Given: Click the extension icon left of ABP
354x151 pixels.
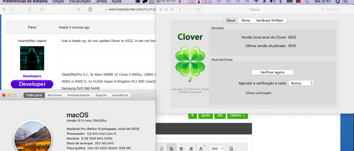Looking at the screenshot, I should tap(79, 10).
